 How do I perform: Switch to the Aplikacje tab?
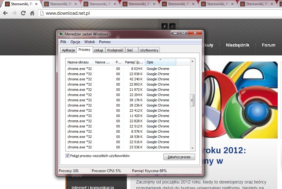pyautogui.click(x=68, y=50)
